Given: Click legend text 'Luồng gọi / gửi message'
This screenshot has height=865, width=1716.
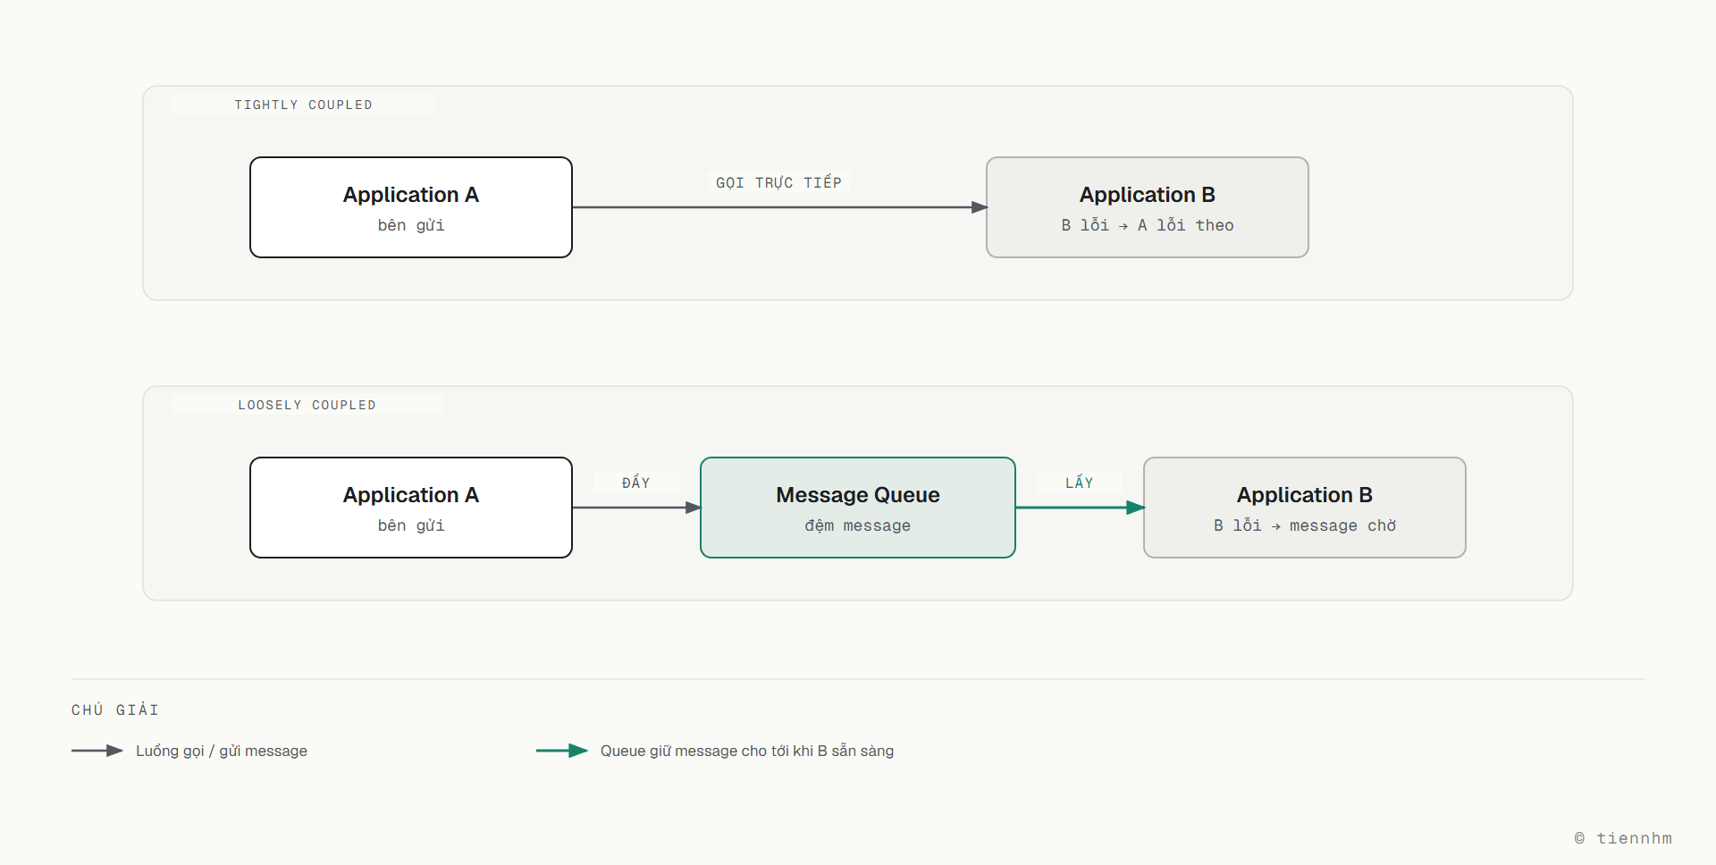Looking at the screenshot, I should point(222,751).
